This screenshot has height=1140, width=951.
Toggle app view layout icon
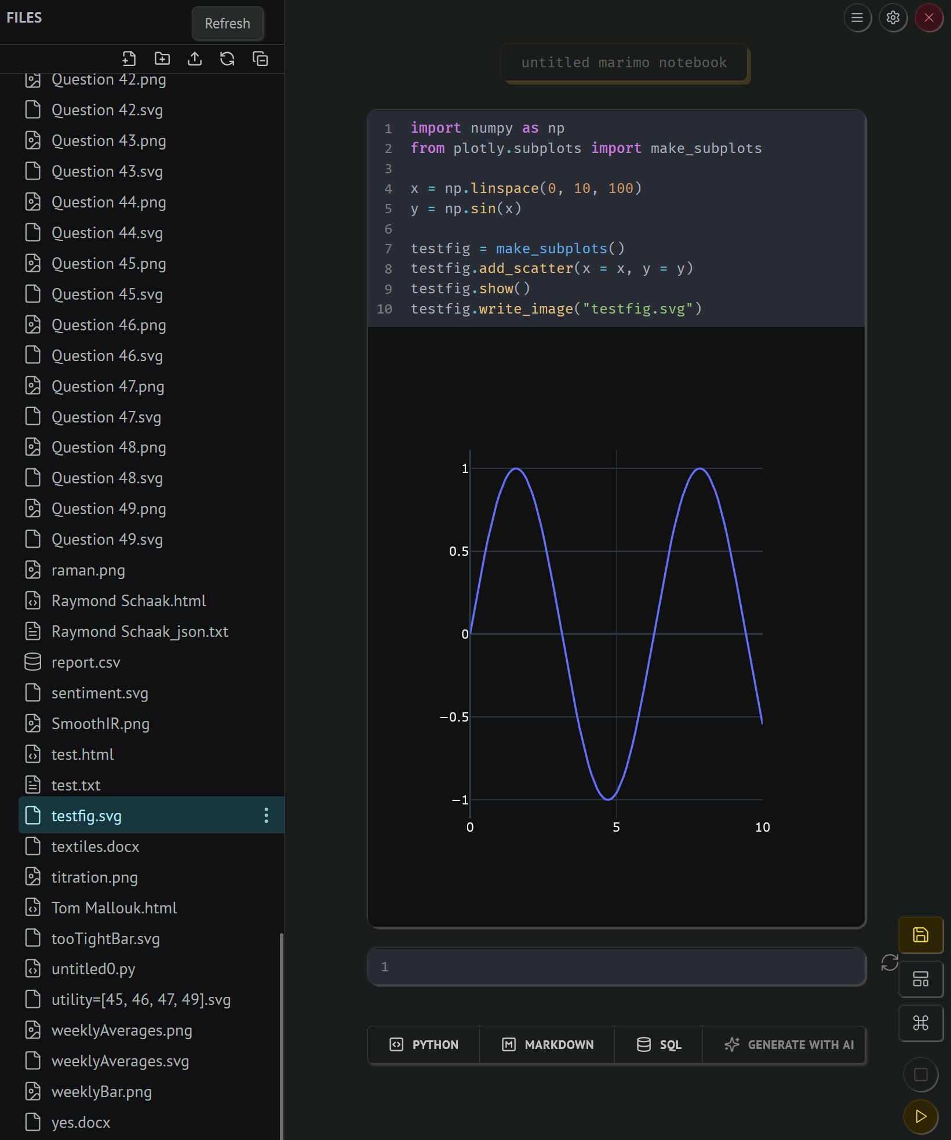(920, 979)
